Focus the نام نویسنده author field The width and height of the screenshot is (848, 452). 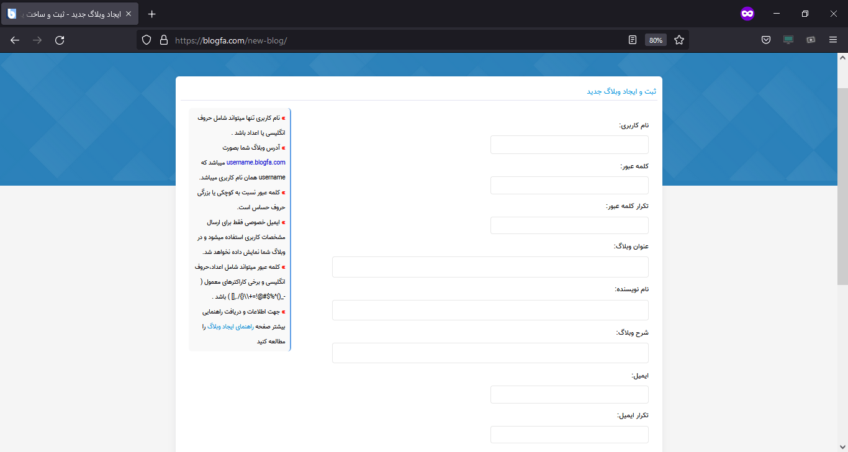click(x=490, y=310)
